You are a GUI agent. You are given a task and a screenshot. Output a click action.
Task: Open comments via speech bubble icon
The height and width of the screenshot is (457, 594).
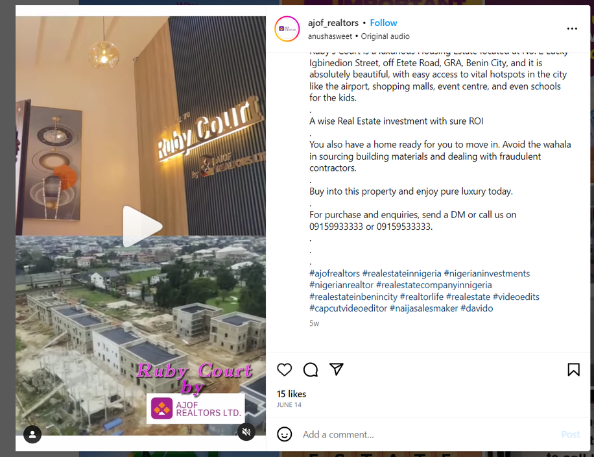click(x=310, y=369)
